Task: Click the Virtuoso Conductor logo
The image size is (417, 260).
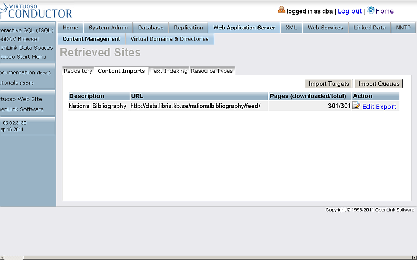Action: [x=36, y=10]
